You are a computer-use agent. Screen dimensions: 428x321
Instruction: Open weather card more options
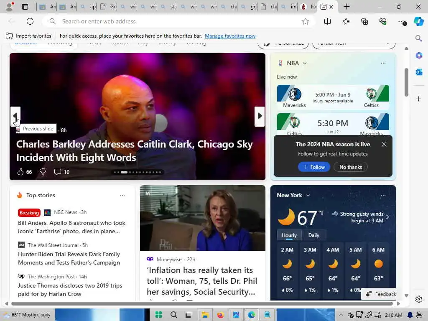[383, 195]
